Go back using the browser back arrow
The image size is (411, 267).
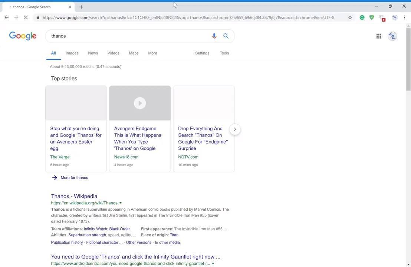(7, 17)
